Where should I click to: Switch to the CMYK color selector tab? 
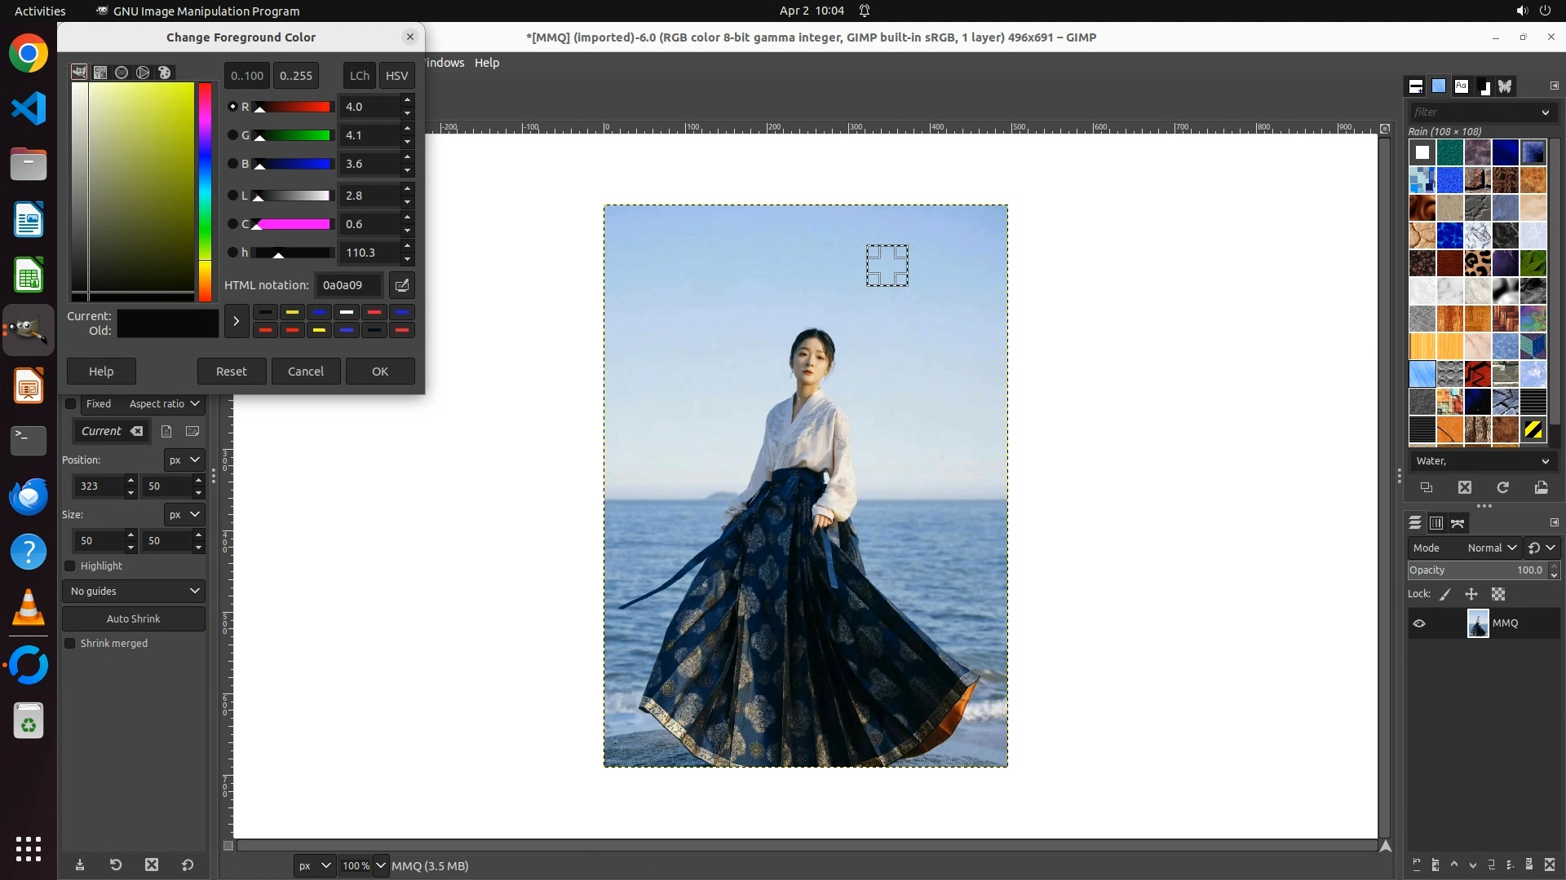(100, 73)
